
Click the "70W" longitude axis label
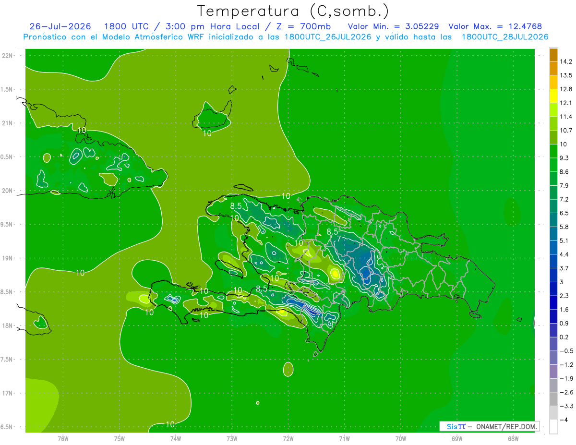click(401, 439)
